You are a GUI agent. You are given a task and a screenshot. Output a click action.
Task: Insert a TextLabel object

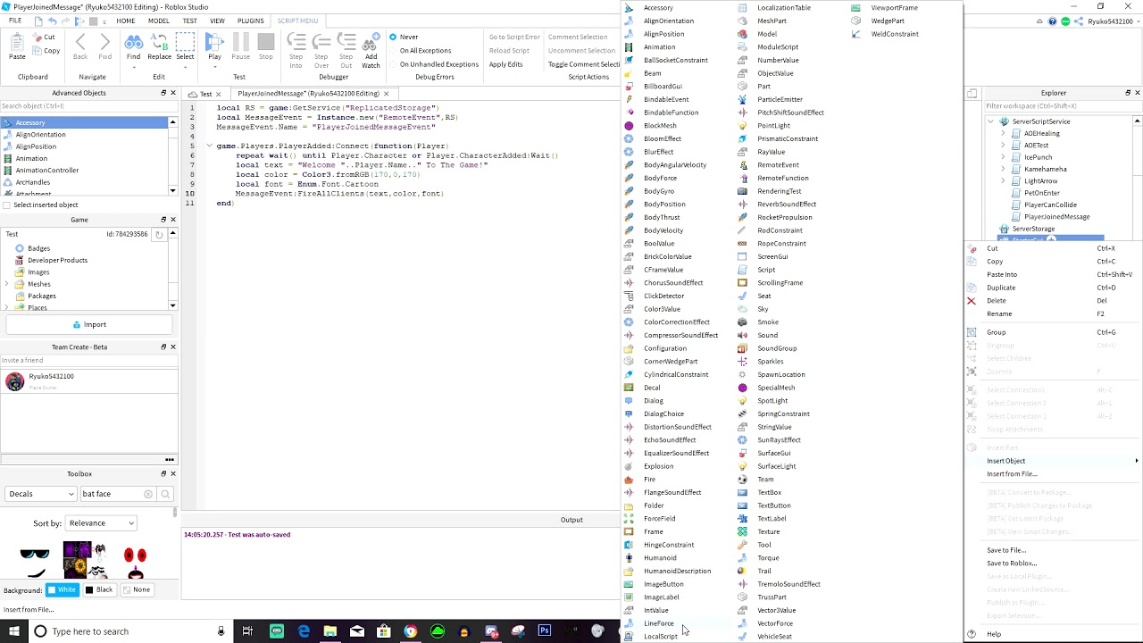772,519
